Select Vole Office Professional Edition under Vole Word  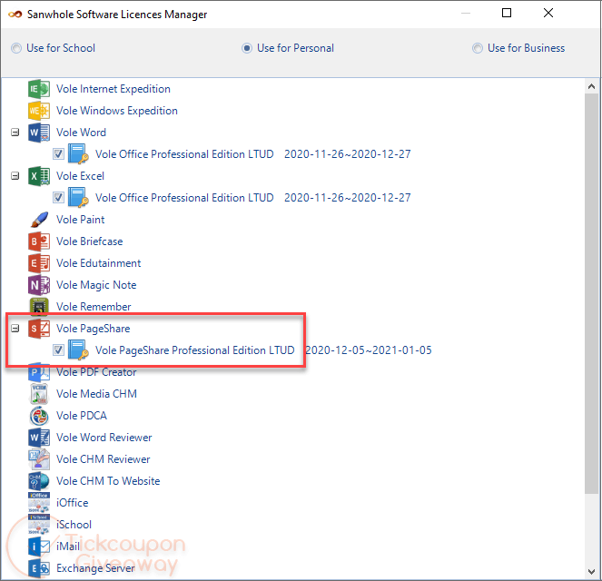point(184,154)
